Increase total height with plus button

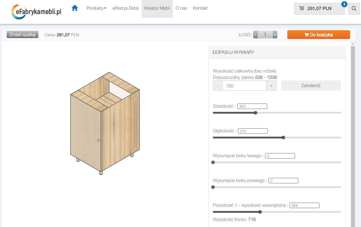point(271,86)
